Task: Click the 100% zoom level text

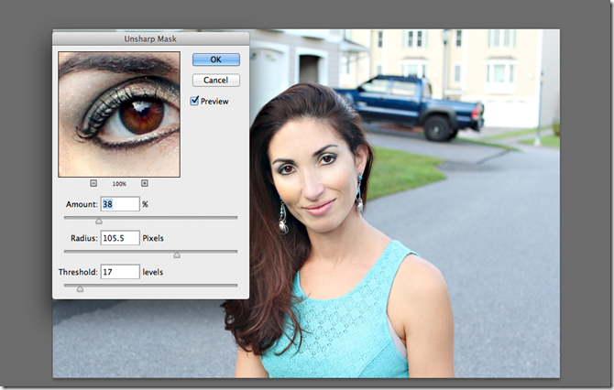Action: [x=119, y=184]
